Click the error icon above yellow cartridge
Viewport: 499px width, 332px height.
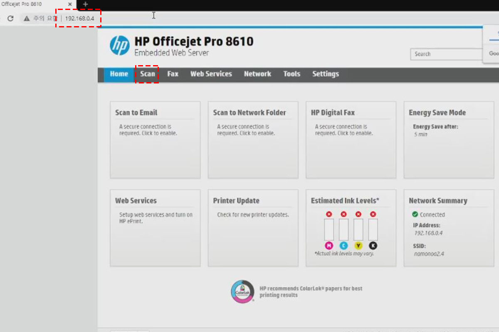pyautogui.click(x=358, y=214)
